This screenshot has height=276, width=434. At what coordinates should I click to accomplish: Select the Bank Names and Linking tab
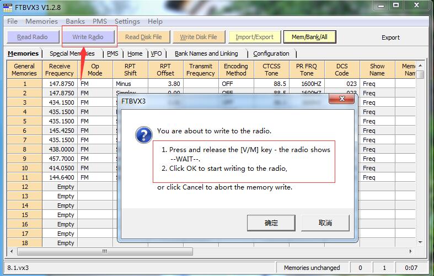tap(206, 53)
